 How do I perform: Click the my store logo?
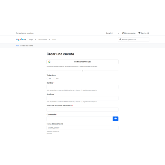click(21, 39)
